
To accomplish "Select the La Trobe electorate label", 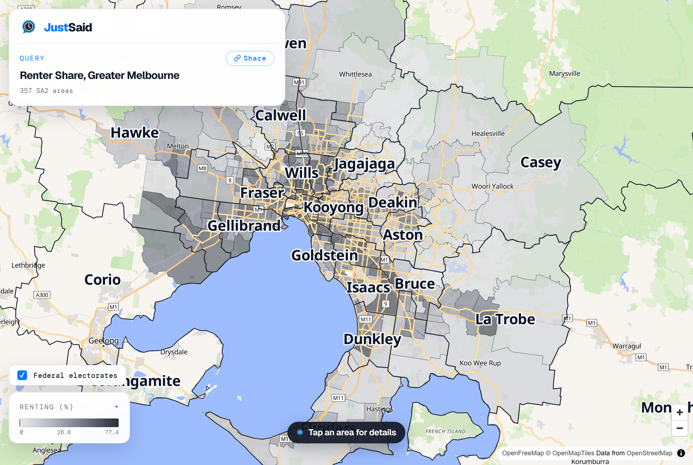I will click(x=505, y=319).
